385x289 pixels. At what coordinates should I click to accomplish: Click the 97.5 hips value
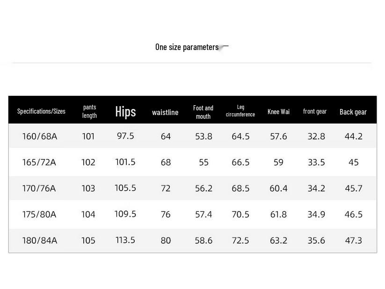(125, 136)
